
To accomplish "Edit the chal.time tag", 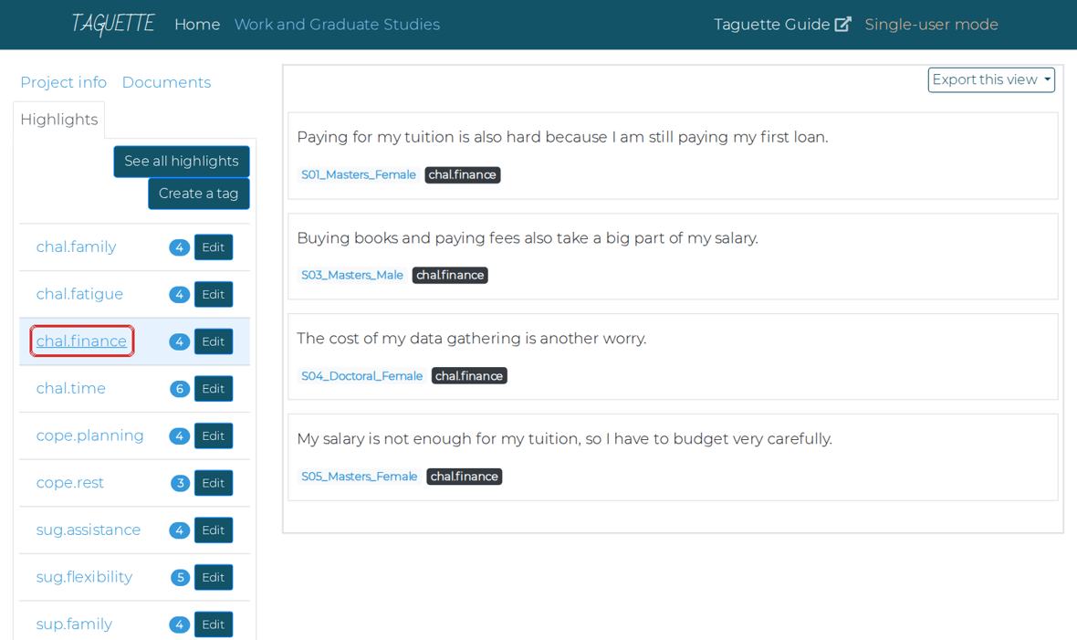I will [213, 388].
